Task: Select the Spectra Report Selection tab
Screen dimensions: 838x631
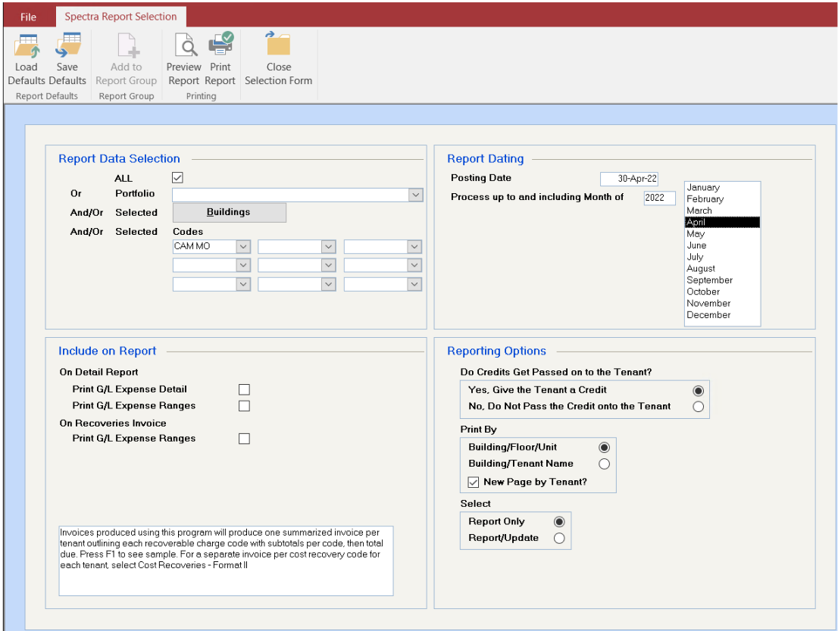Action: 120,17
